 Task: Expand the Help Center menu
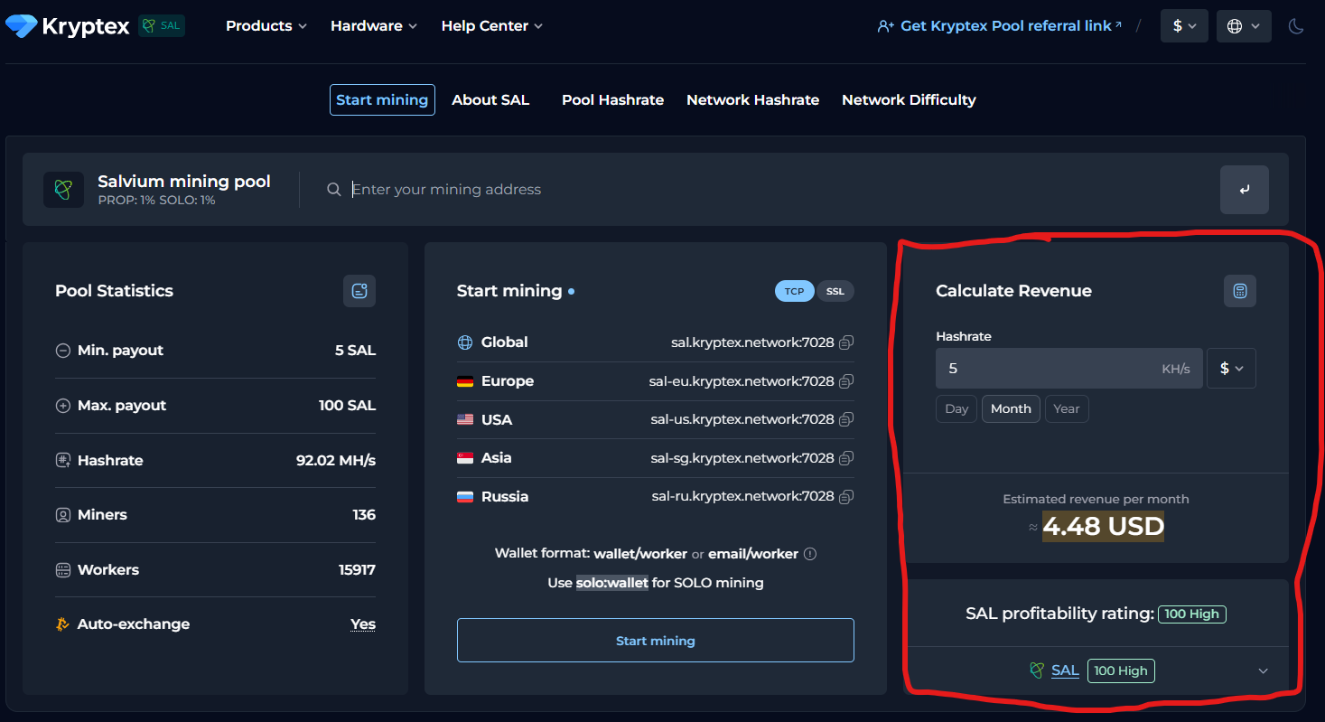[492, 26]
